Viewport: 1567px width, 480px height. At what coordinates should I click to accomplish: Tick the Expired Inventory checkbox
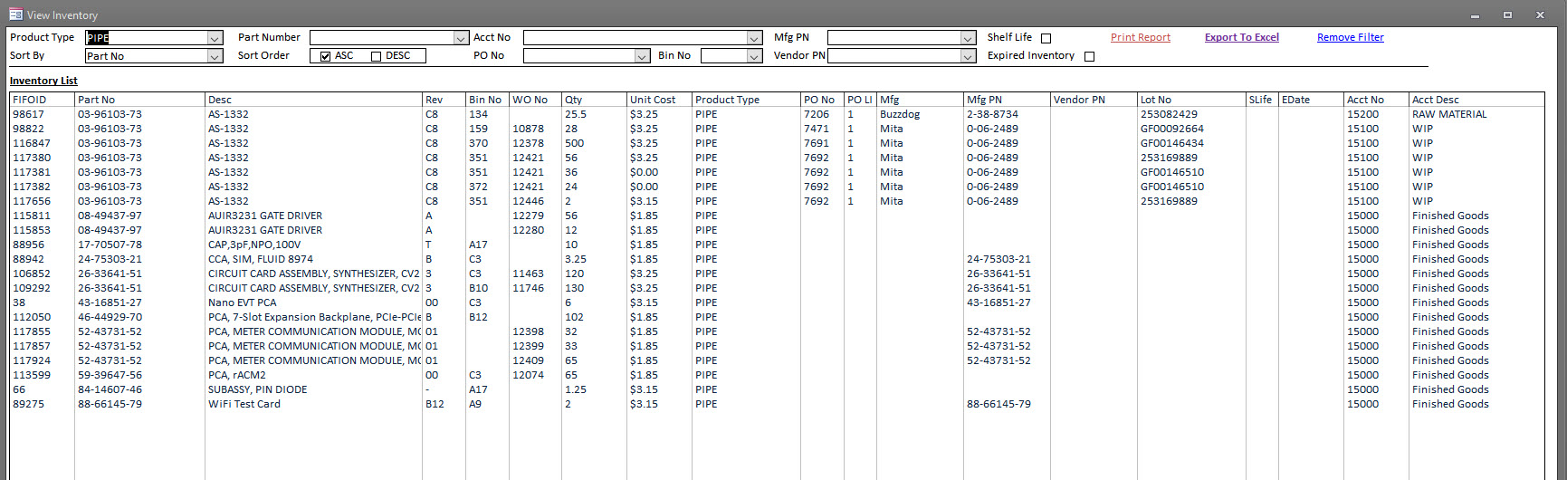(1090, 56)
